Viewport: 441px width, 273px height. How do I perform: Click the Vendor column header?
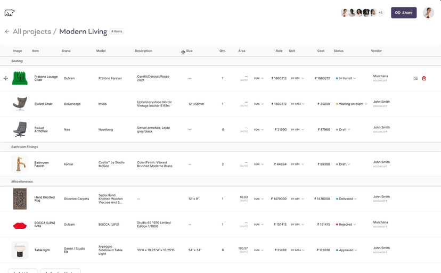click(377, 51)
